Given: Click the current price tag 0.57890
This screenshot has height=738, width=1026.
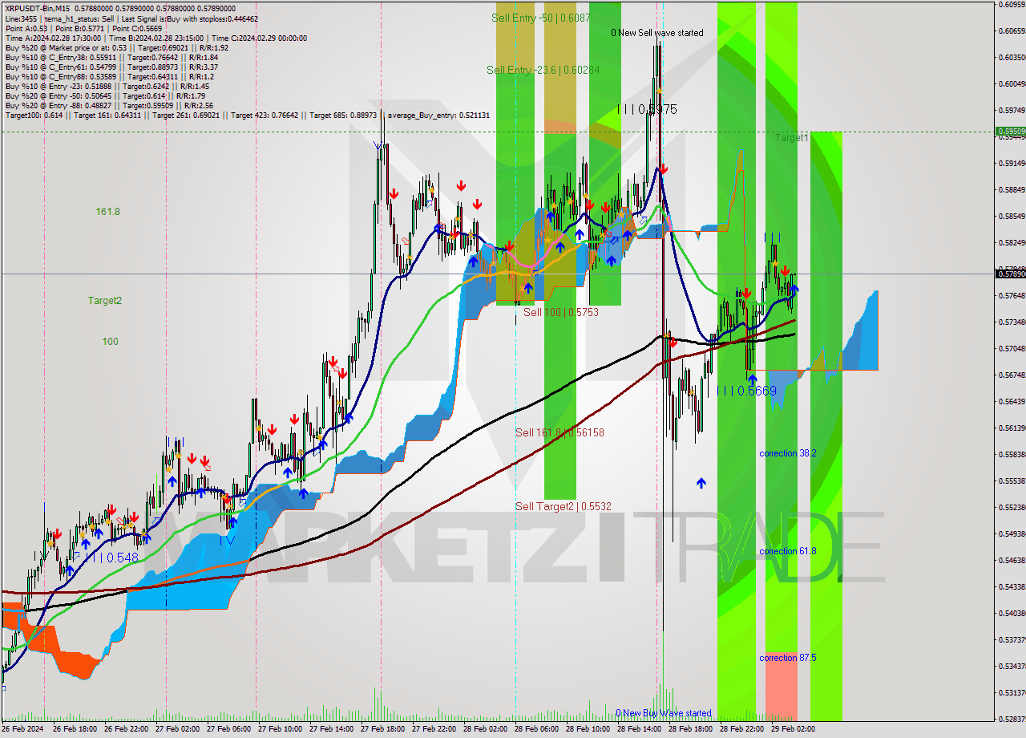Looking at the screenshot, I should click(x=1010, y=274).
